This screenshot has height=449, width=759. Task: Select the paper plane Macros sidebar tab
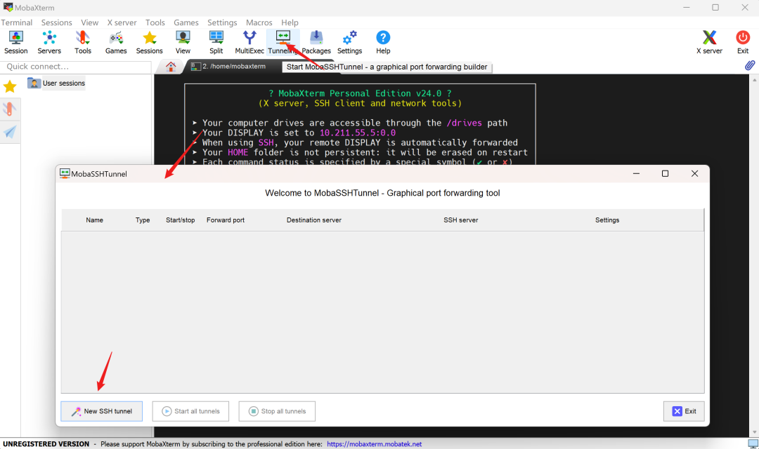(x=10, y=131)
